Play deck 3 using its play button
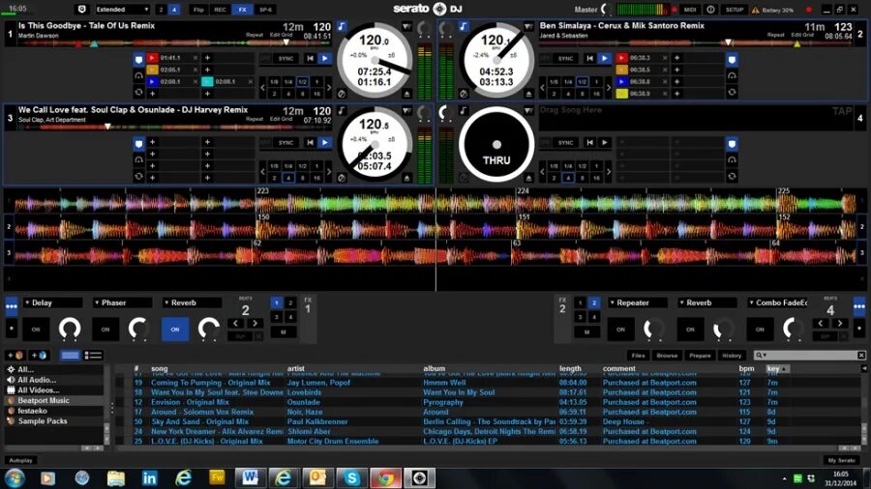Viewport: 871px width, 489px height. click(325, 142)
